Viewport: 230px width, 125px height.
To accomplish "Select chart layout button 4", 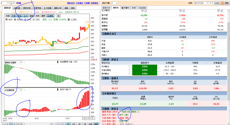I will (14, 124).
